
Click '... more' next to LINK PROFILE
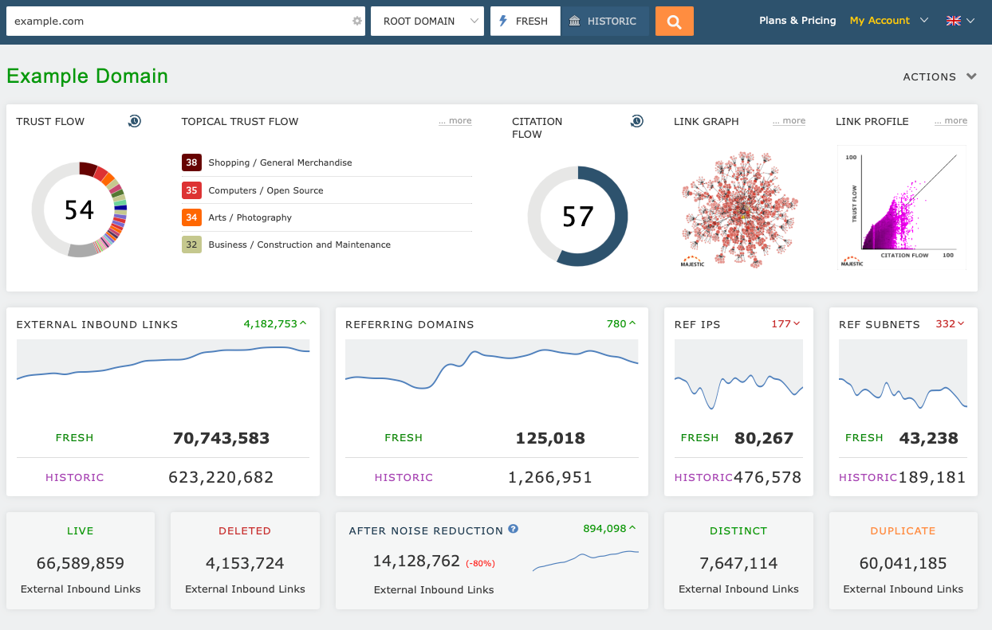951,120
